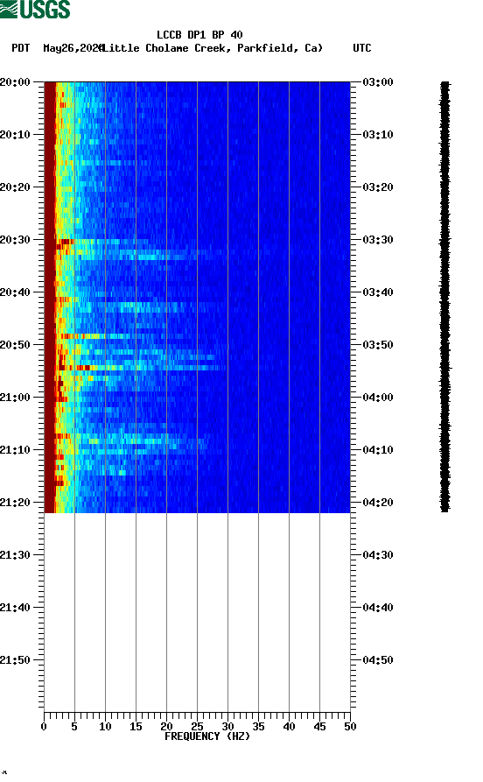Click the seismogram waveform trace on the right

[444, 297]
